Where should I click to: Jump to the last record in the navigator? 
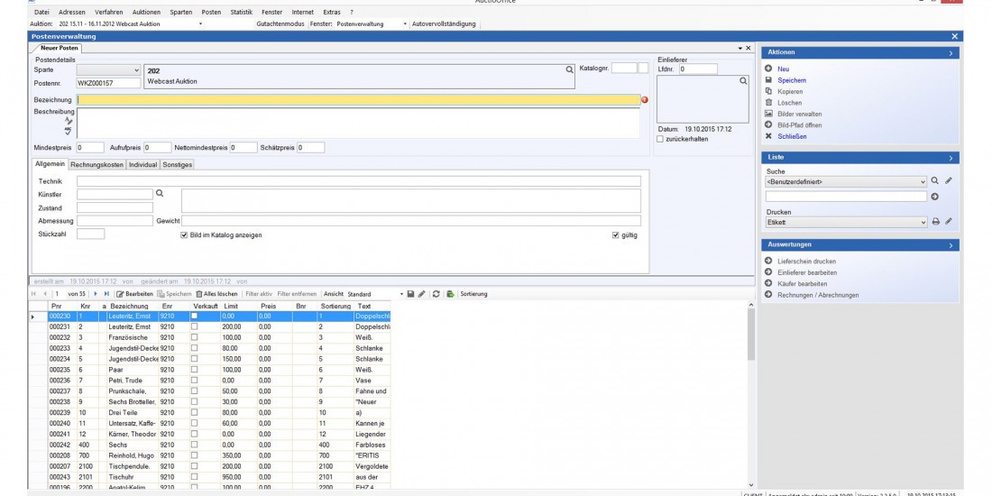tap(106, 294)
